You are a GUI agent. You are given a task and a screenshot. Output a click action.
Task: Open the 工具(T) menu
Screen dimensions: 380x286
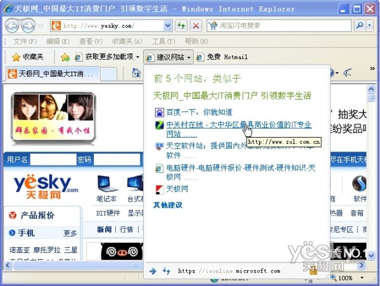click(163, 41)
